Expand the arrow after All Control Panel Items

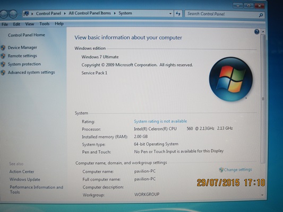click(x=115, y=13)
